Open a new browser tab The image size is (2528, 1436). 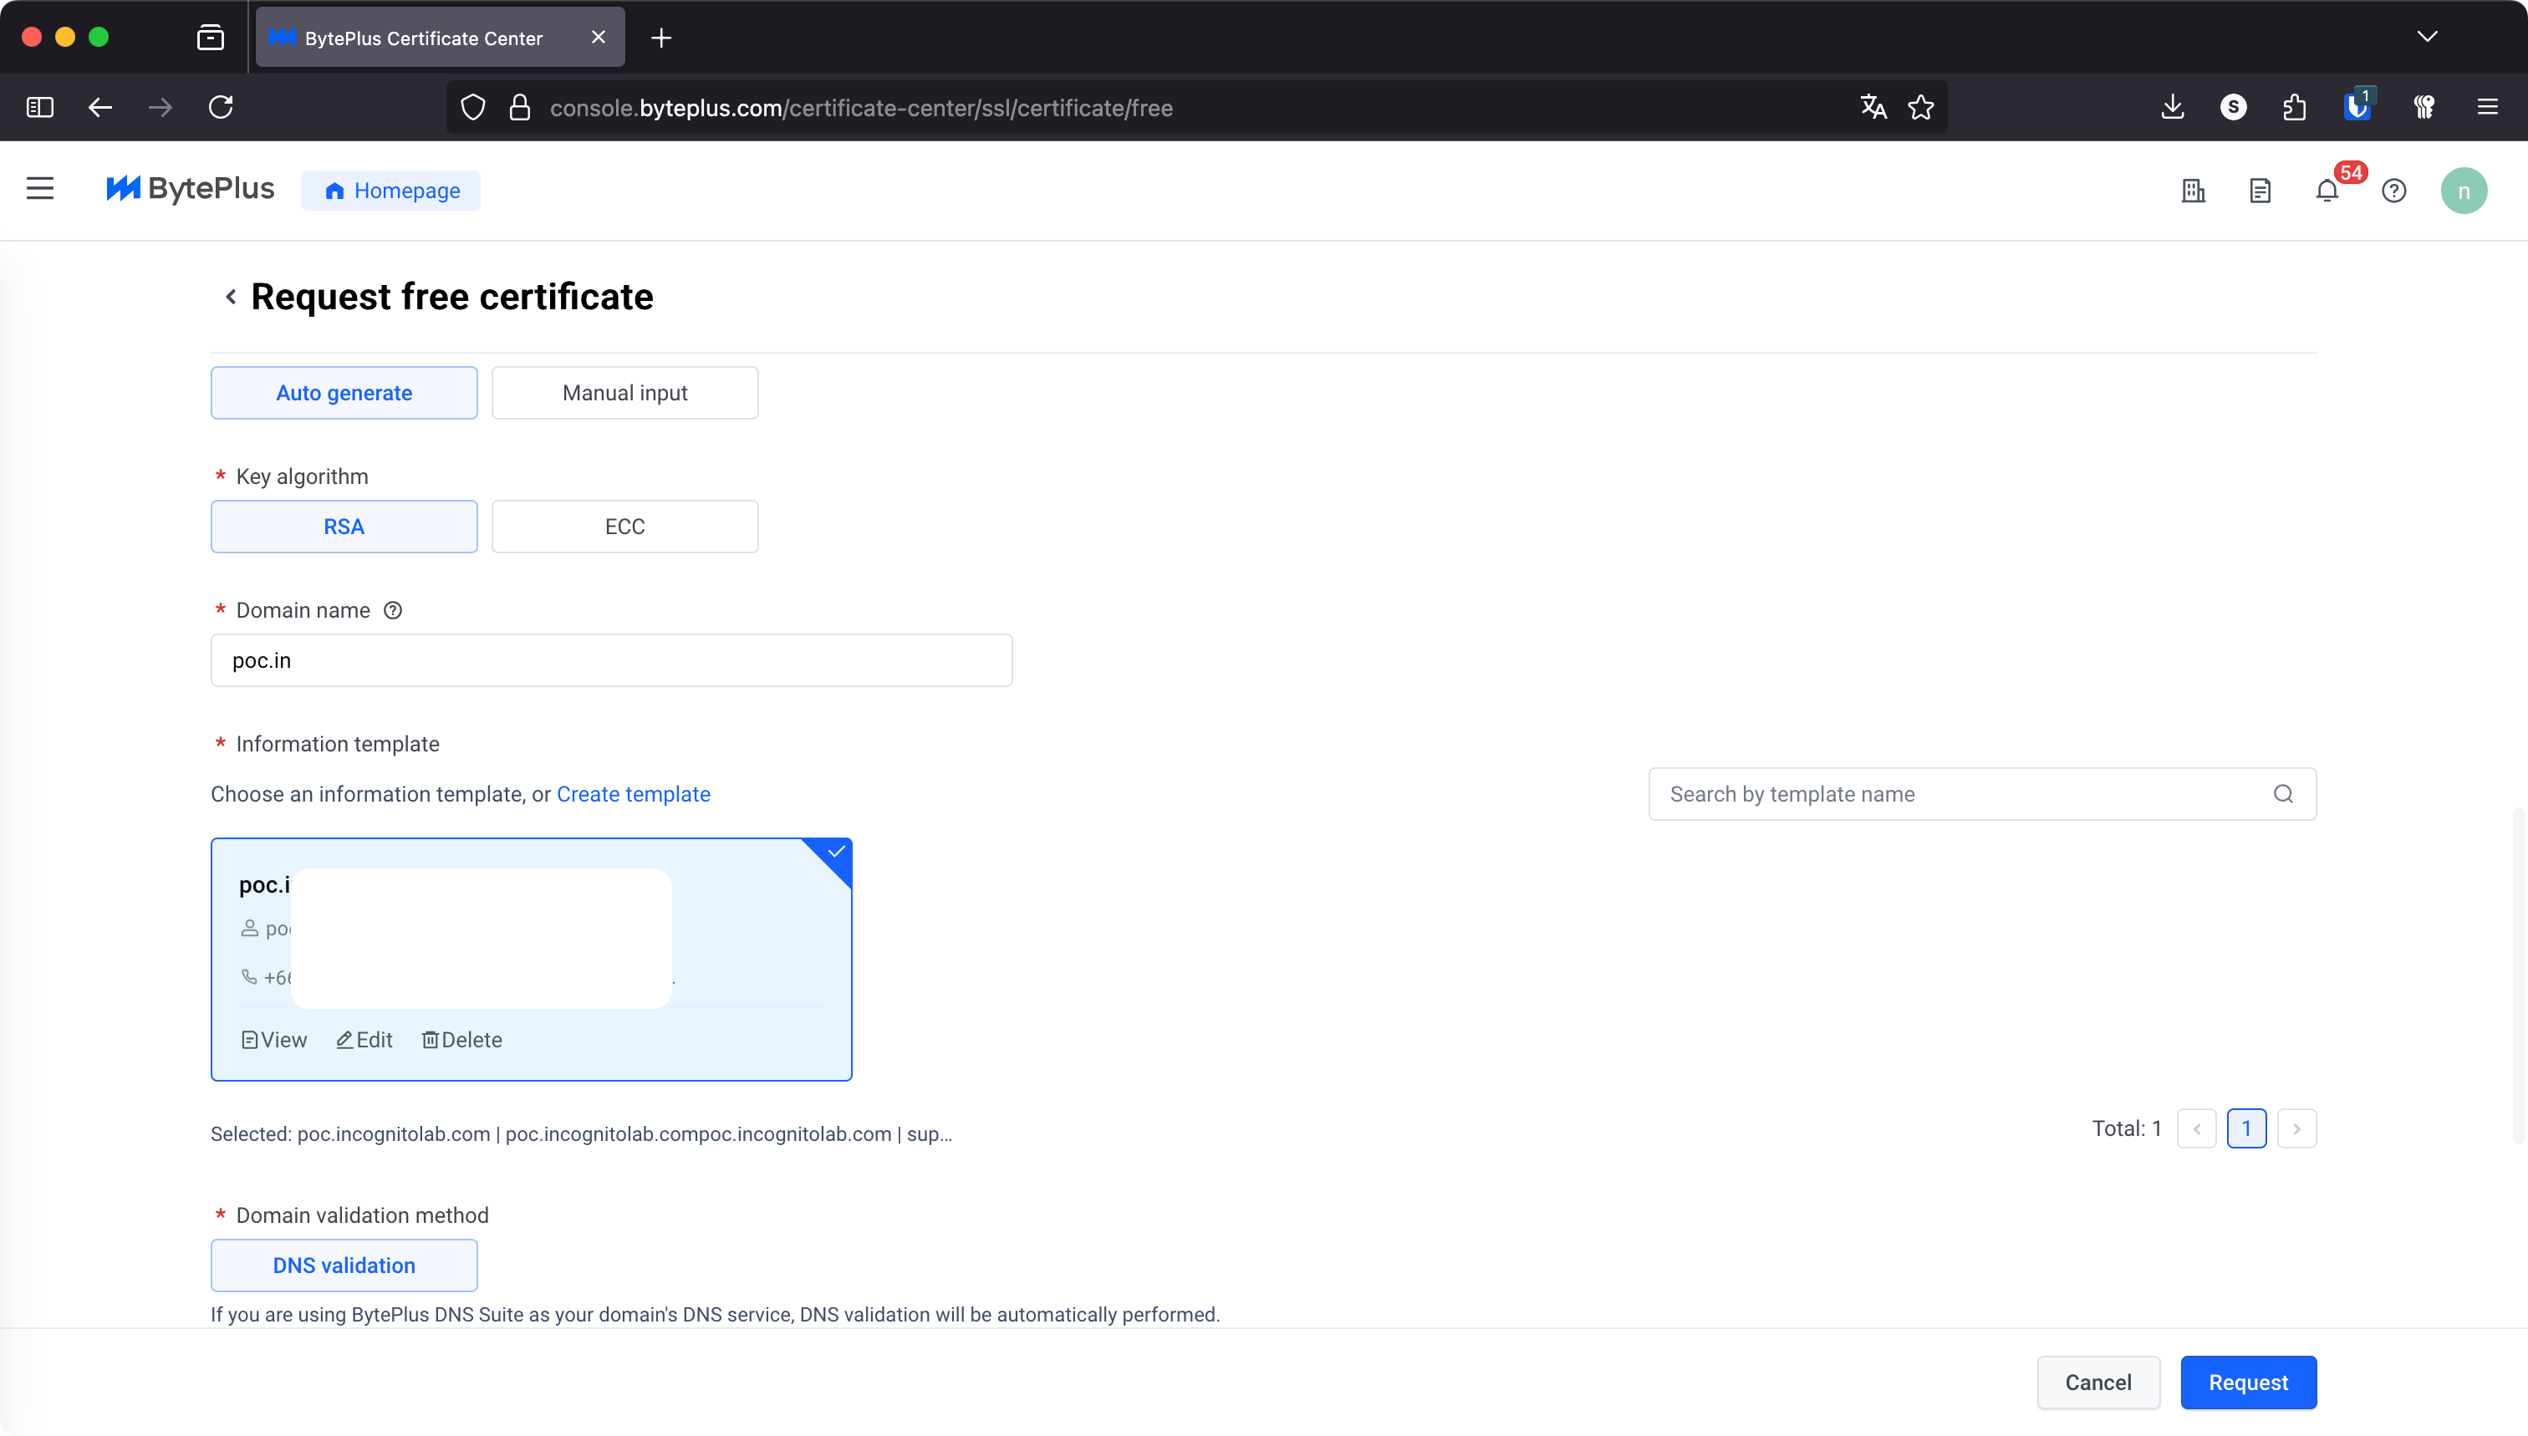[662, 38]
